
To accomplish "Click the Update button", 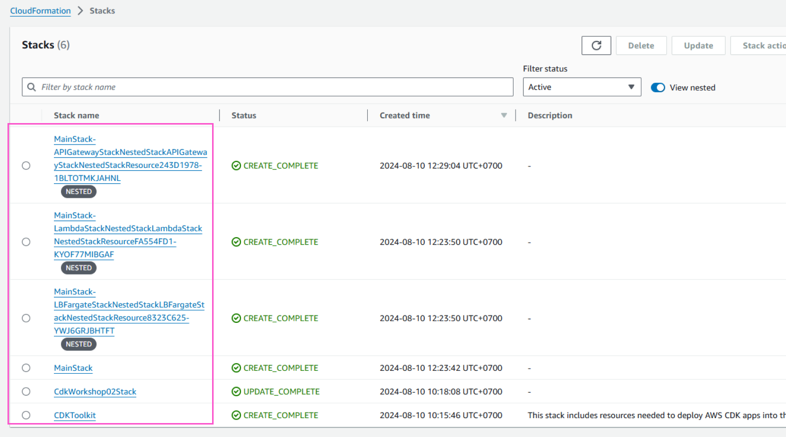I will point(698,45).
